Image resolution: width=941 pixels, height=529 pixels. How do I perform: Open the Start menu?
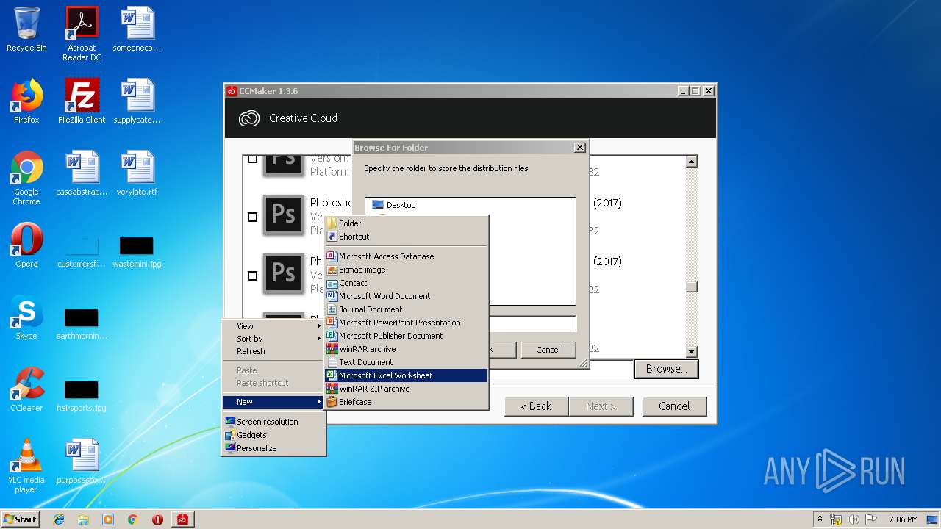click(20, 519)
